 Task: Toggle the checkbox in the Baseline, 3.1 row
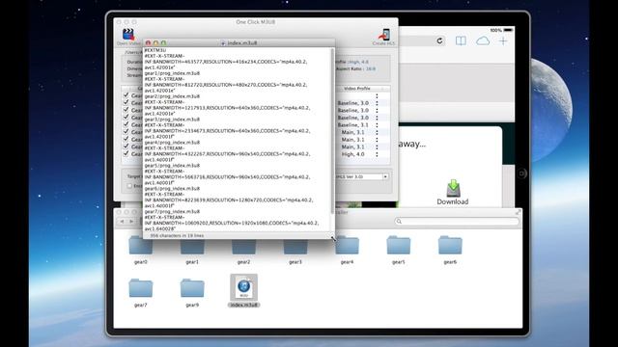[126, 124]
